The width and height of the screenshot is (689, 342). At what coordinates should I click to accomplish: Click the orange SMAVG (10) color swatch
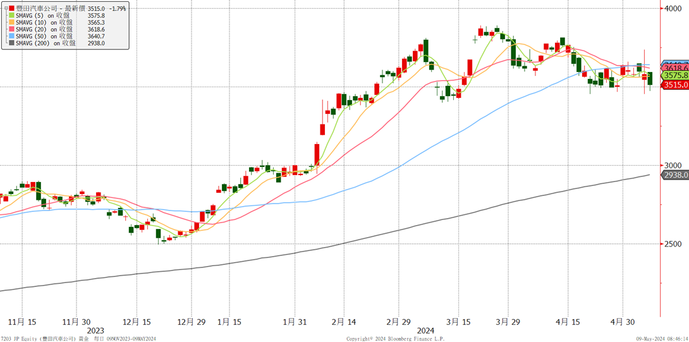11,22
